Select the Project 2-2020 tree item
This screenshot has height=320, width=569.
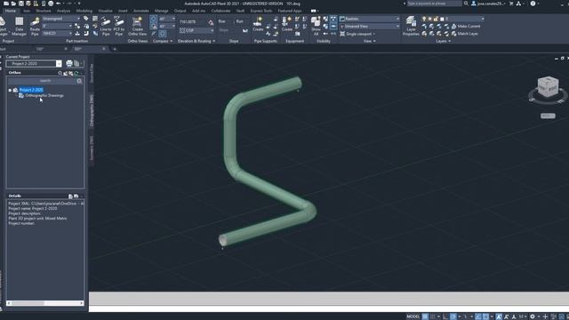pos(31,90)
